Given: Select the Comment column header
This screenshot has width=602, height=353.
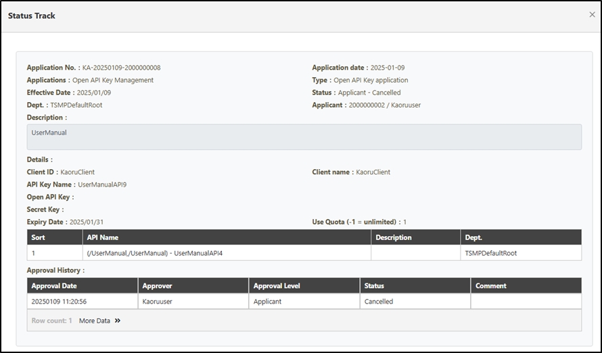Looking at the screenshot, I should coord(491,286).
